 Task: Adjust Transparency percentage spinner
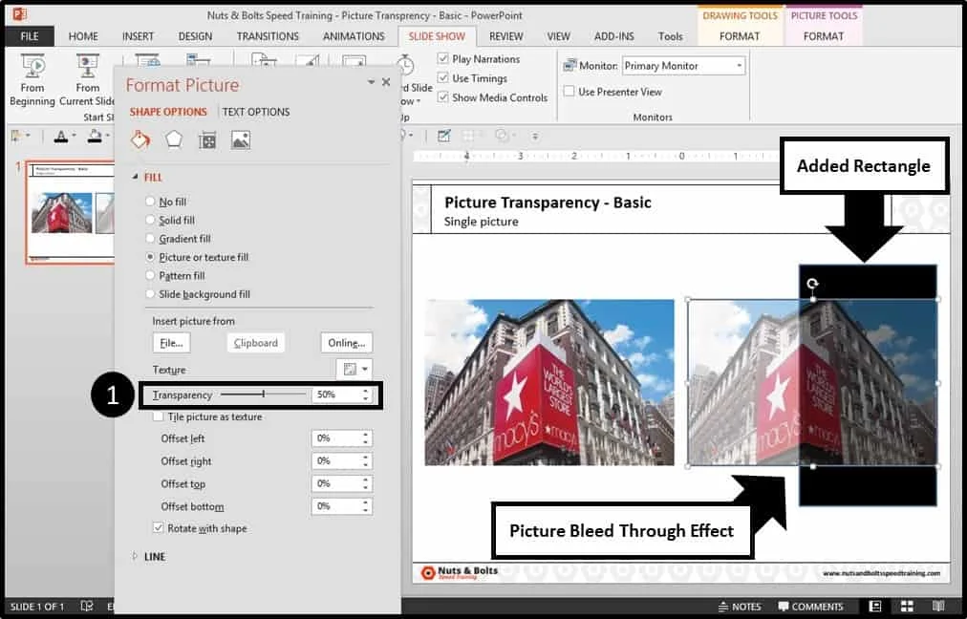coord(366,395)
